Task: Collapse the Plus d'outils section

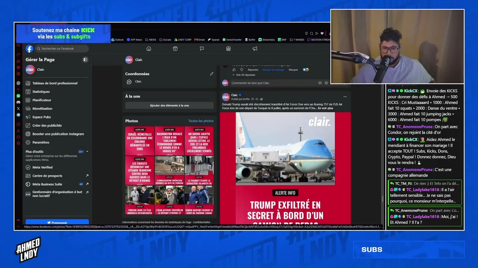Action: (x=87, y=151)
